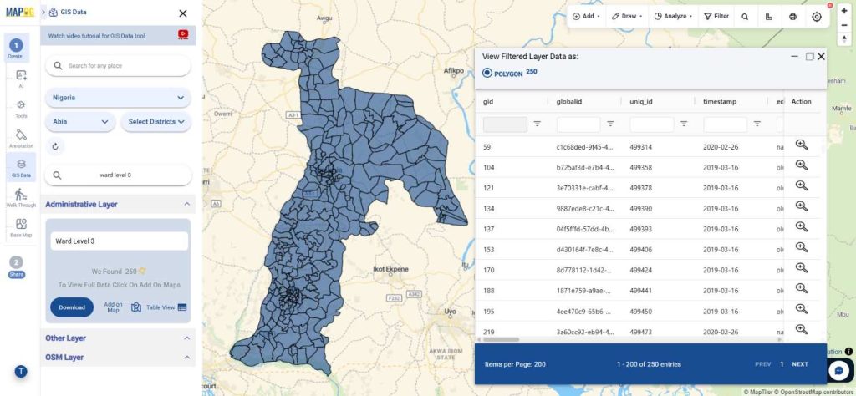Maximize the filtered layer data panel
This screenshot has width=856, height=396.
click(x=809, y=56)
